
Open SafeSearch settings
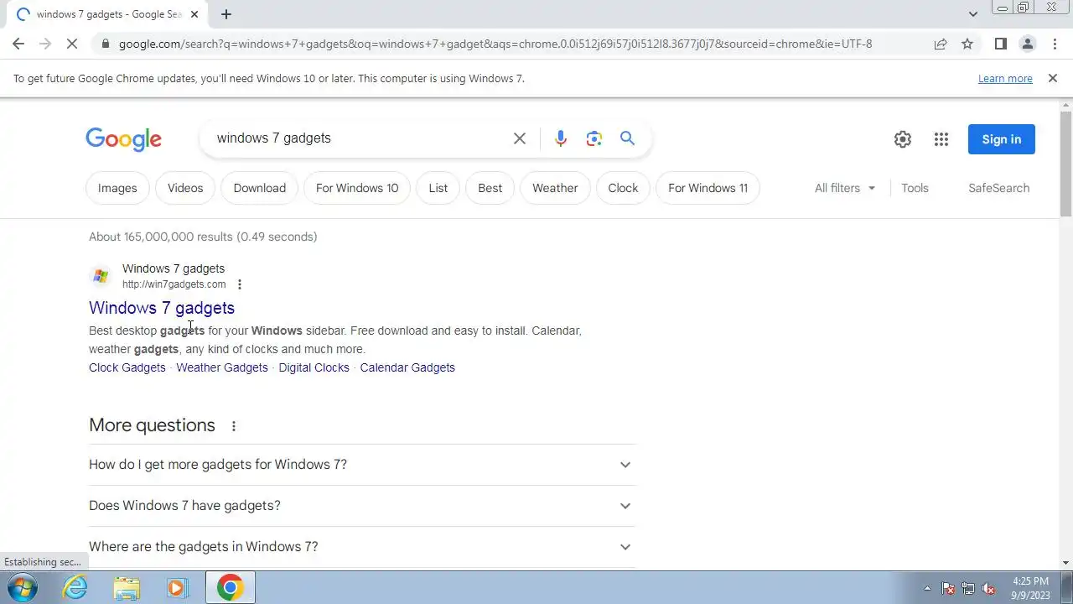coord(999,188)
